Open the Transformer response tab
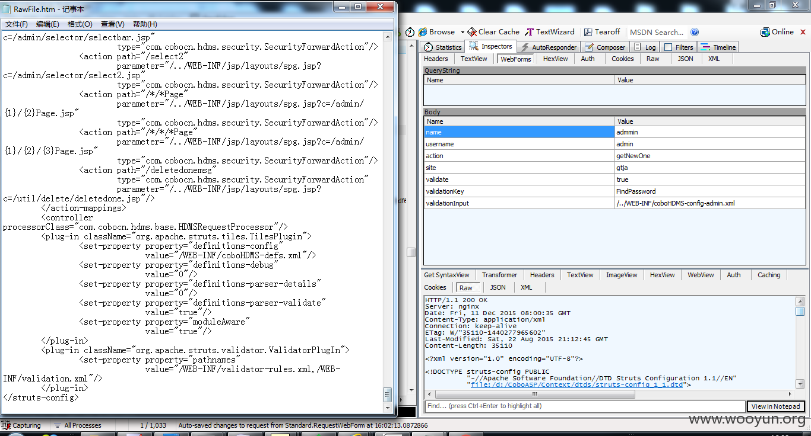 click(x=499, y=275)
